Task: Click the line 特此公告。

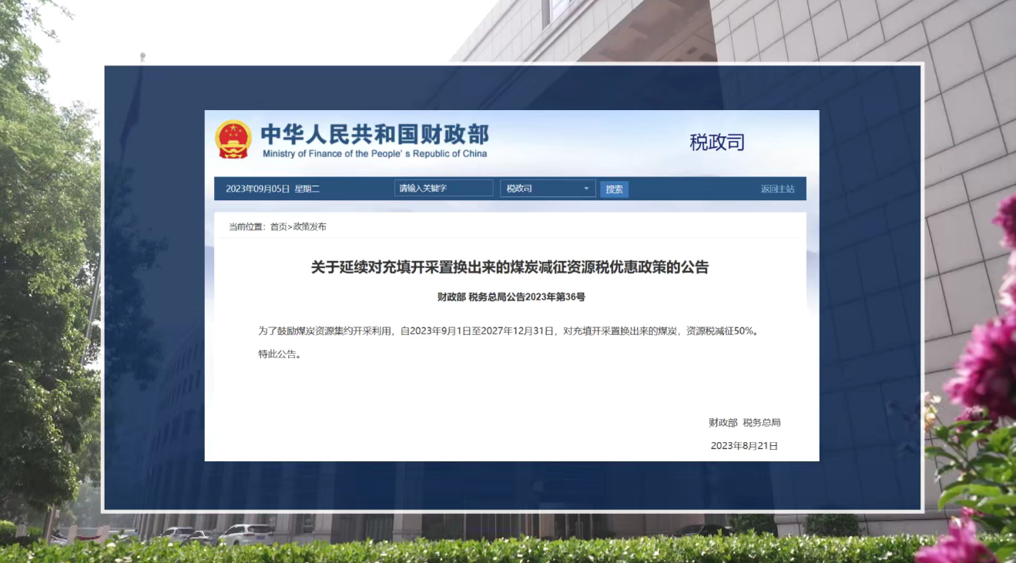Action: click(279, 355)
